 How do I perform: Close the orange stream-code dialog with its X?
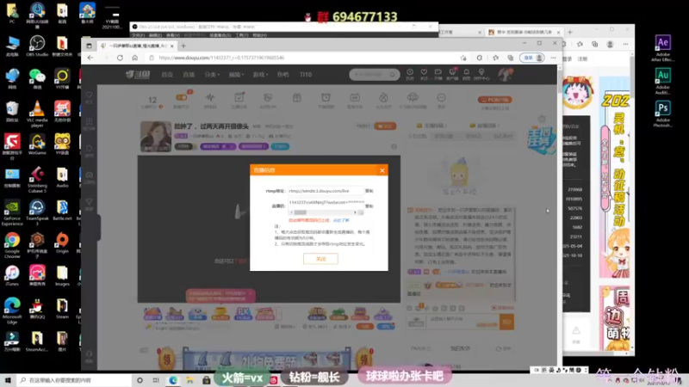382,170
